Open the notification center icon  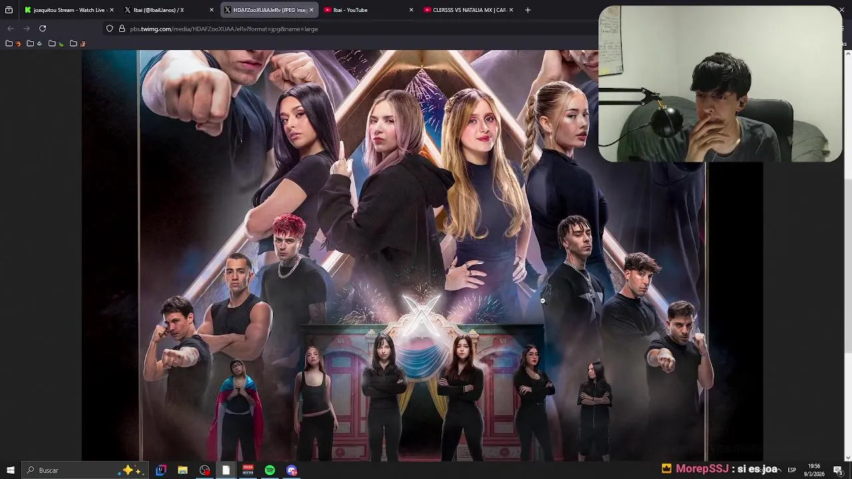point(838,470)
